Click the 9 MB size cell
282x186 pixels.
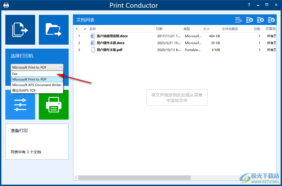pyautogui.click(x=216, y=50)
